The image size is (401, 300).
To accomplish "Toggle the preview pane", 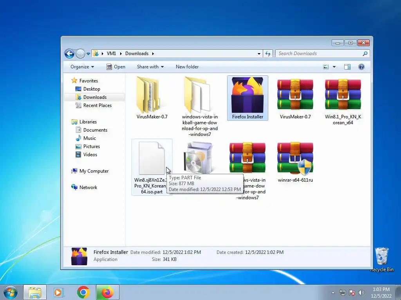I will click(x=347, y=67).
